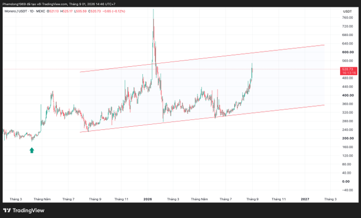Click the TradingView logo in footer
The image size is (361, 218).
click(24, 210)
